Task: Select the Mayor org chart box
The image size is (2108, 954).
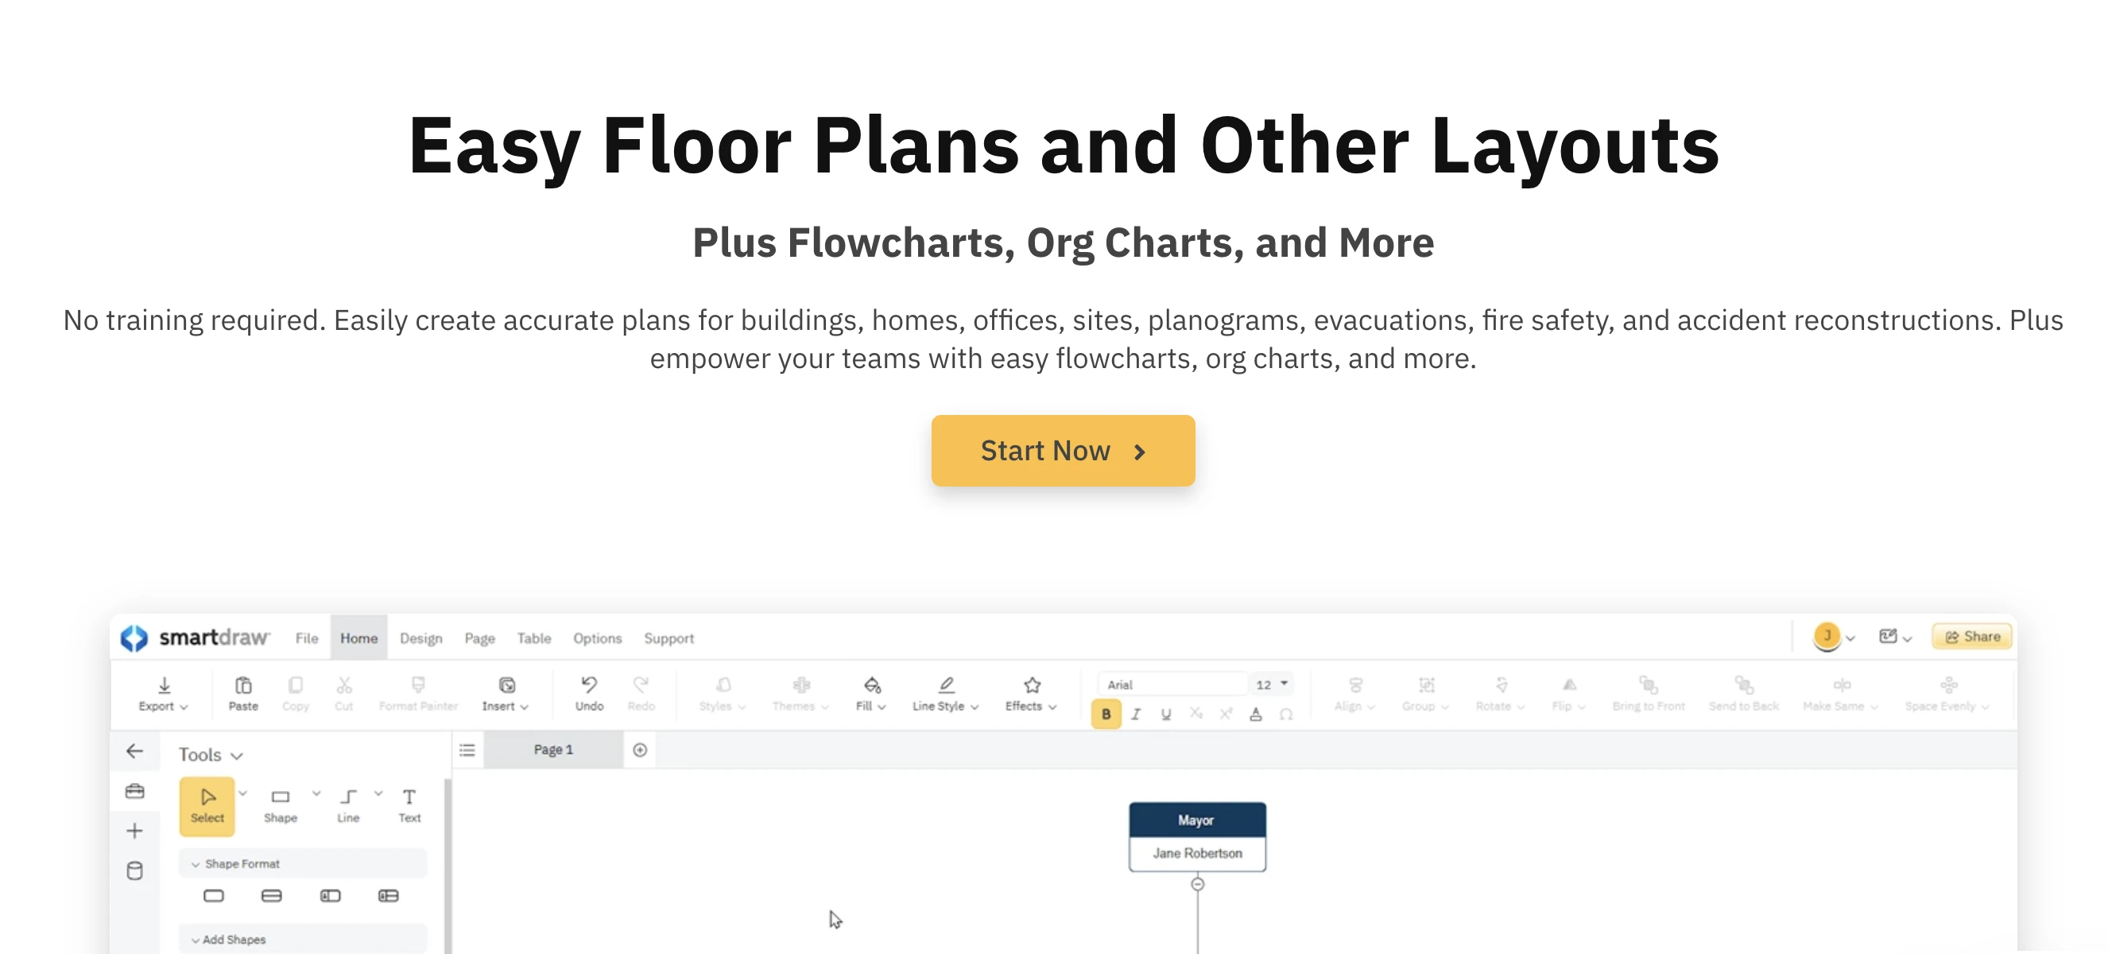Action: (x=1197, y=837)
